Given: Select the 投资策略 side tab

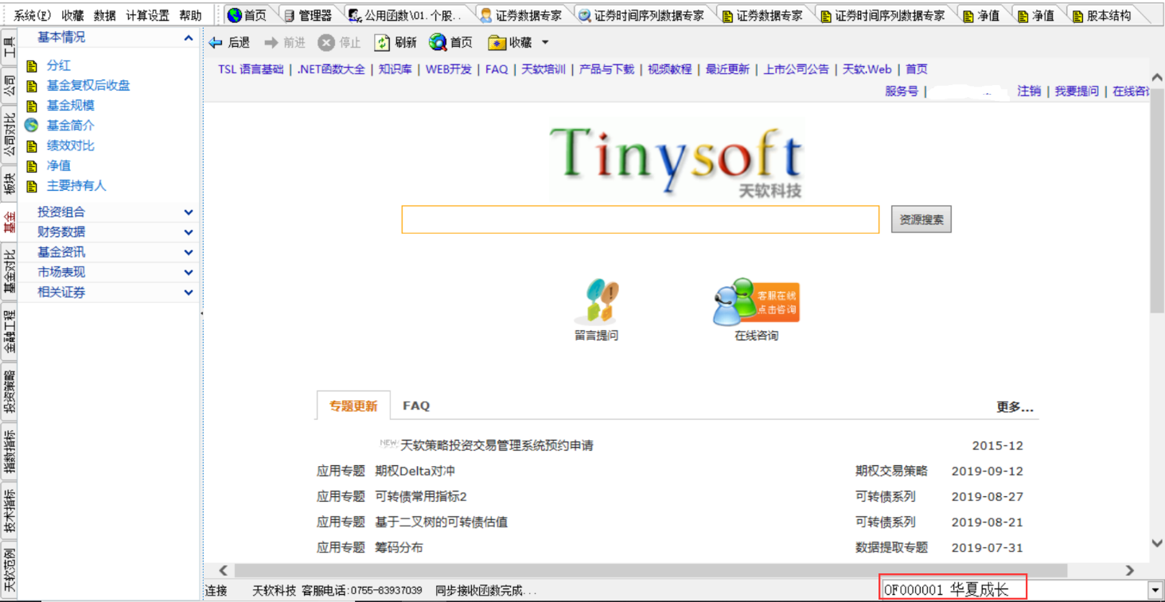Looking at the screenshot, I should [9, 392].
